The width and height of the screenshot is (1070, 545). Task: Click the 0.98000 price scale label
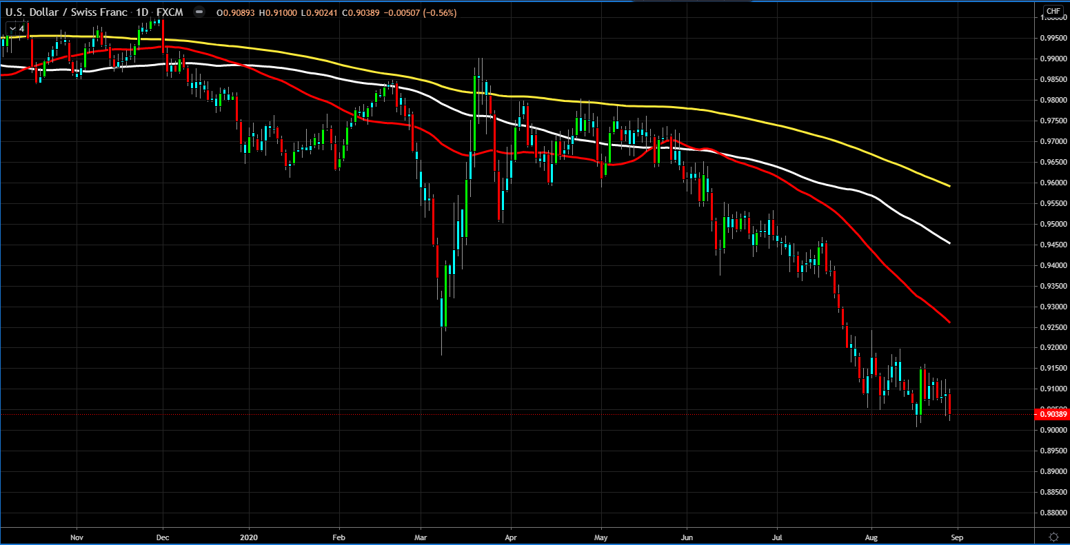tap(1054, 101)
